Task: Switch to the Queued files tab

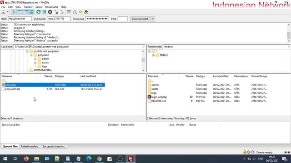Action: (x=10, y=146)
